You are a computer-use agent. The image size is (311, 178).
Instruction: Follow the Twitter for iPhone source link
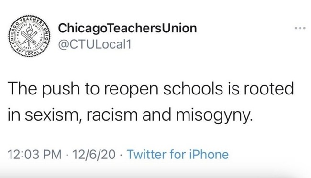pos(178,154)
